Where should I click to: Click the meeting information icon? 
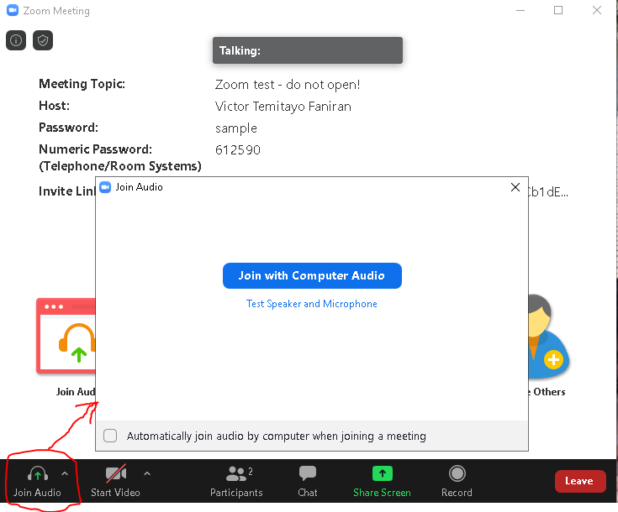click(x=16, y=39)
